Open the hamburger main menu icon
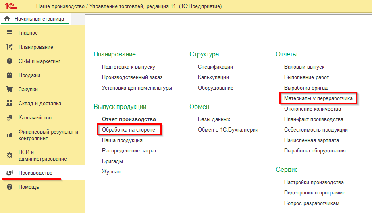This screenshot has height=213, width=372. click(x=25, y=6)
